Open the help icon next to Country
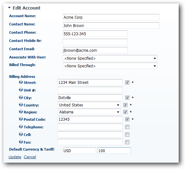 click(x=21, y=105)
